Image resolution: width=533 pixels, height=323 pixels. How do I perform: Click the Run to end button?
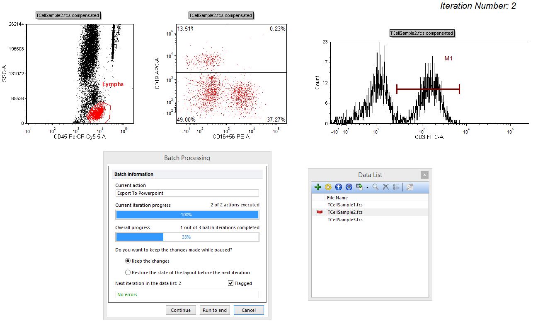click(214, 310)
